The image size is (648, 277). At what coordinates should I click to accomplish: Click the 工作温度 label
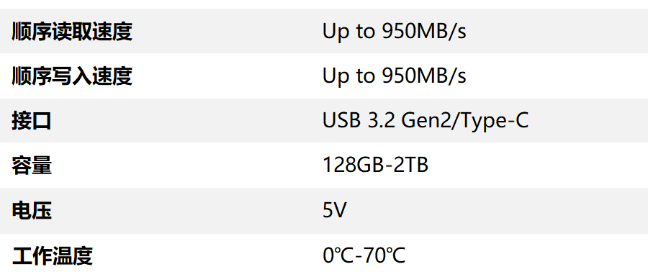[x=52, y=255]
